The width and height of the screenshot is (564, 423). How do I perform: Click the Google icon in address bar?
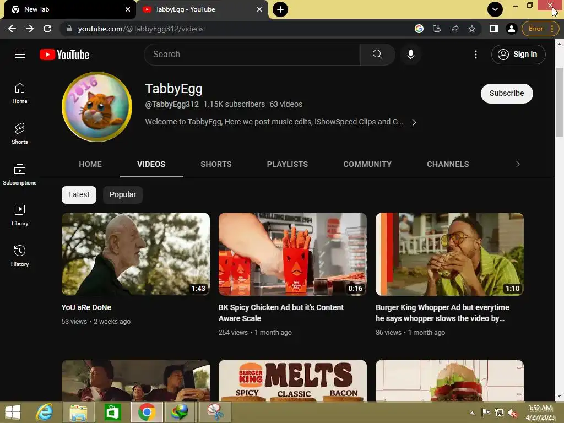pyautogui.click(x=419, y=29)
